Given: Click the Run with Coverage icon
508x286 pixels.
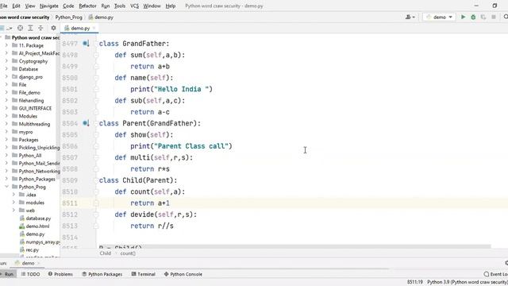Looking at the screenshot, I should point(483,17).
